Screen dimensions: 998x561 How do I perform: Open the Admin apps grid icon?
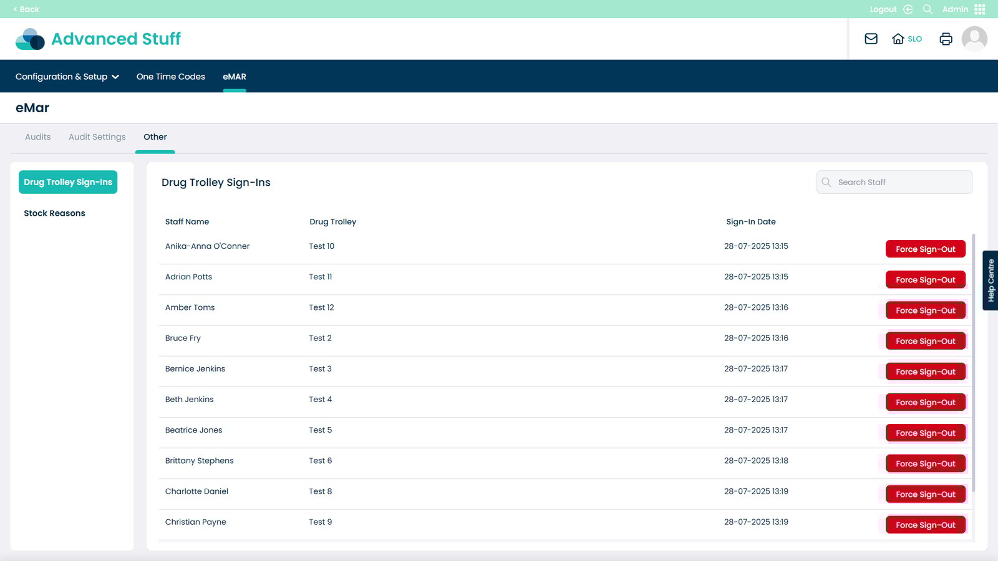pos(980,9)
